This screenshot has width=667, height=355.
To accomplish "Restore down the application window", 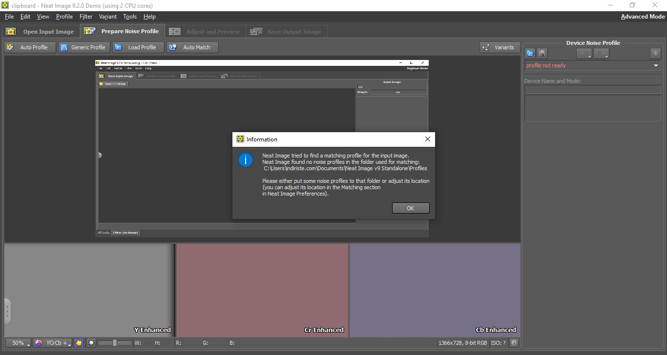I will (632, 5).
